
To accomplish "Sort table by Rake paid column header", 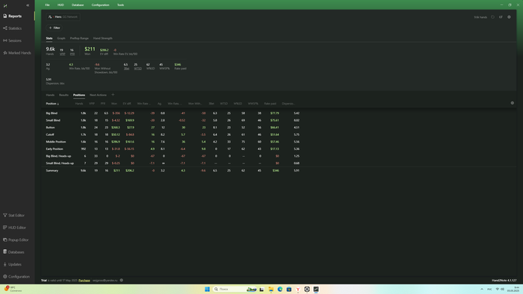I will [270, 104].
